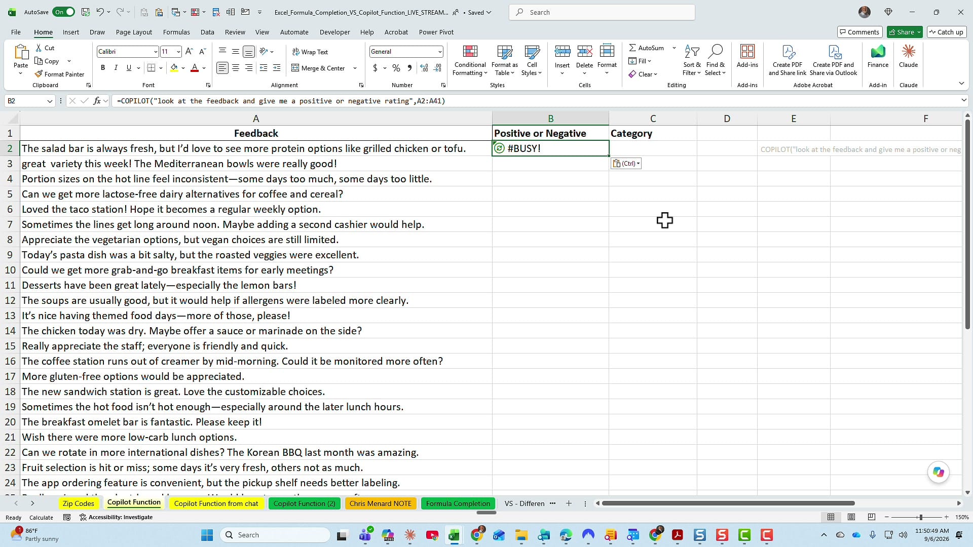Click the floating Copilot button
Screen dimensions: 973x547
[x=939, y=472]
